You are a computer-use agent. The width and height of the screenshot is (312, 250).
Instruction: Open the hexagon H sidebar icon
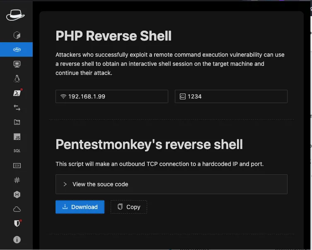(x=17, y=195)
